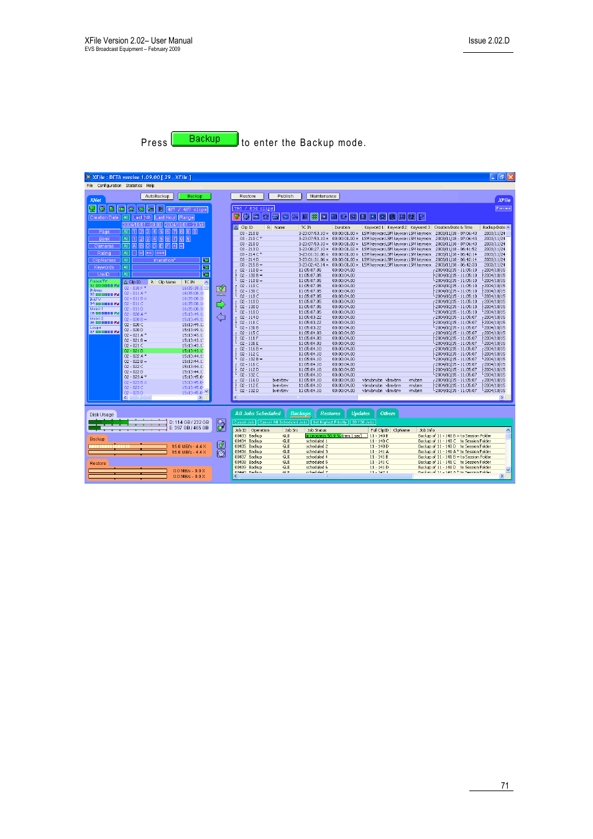Toggle the Last Hour date filter
The image size is (593, 839).
(x=165, y=218)
